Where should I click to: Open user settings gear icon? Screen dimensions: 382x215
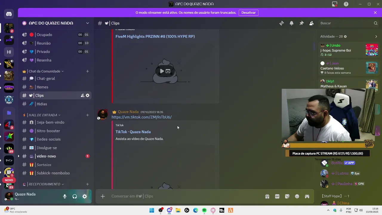[85, 196]
